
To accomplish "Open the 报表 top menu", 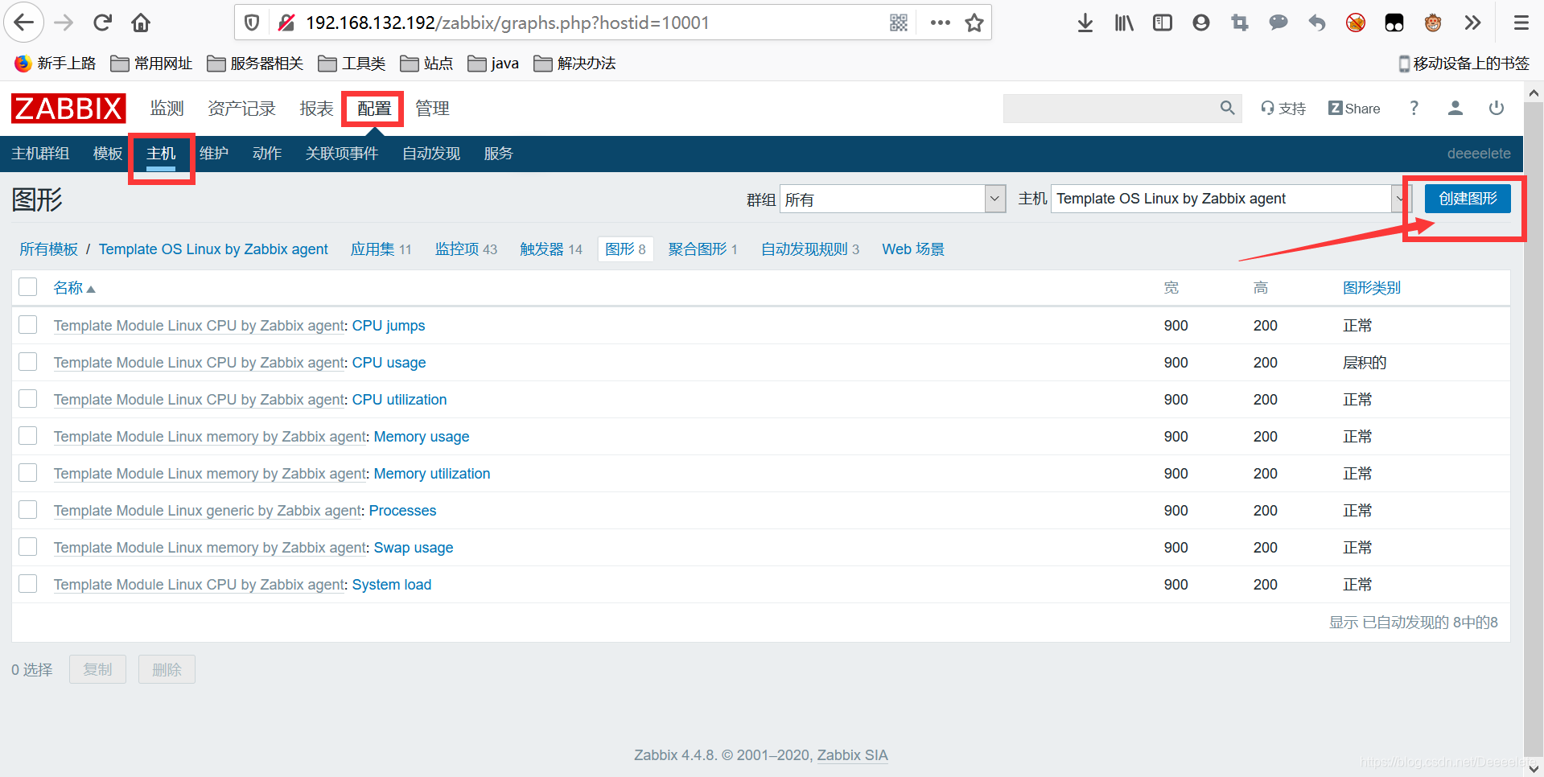I will pos(316,108).
